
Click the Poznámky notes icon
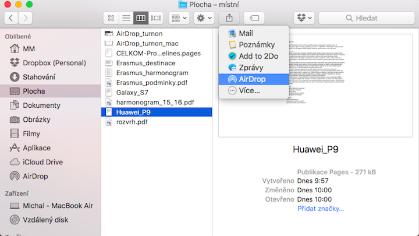[x=232, y=45]
